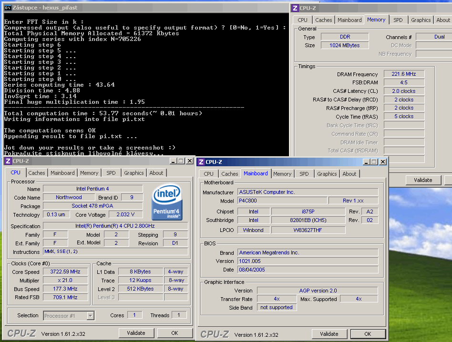Click OK in the CPU window
The image size is (452, 342).
(x=175, y=333)
